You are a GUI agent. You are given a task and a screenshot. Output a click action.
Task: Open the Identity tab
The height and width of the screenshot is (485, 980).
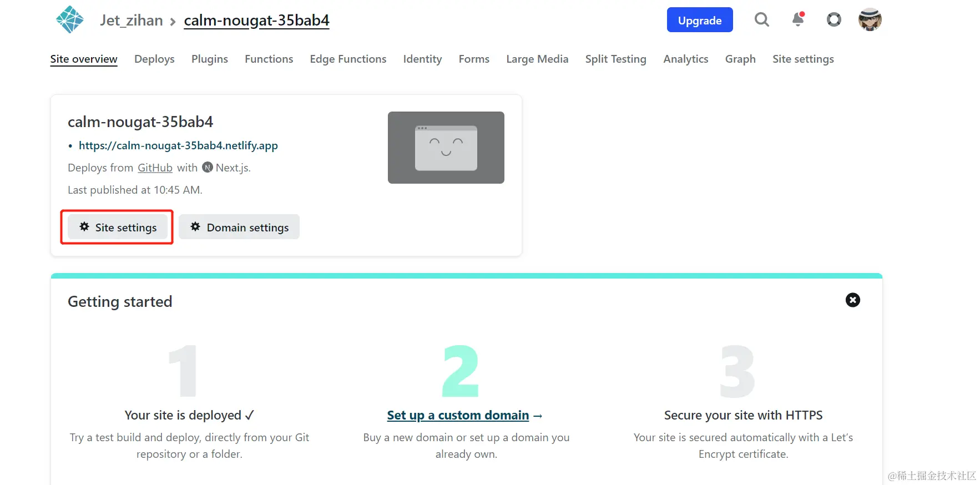(422, 59)
